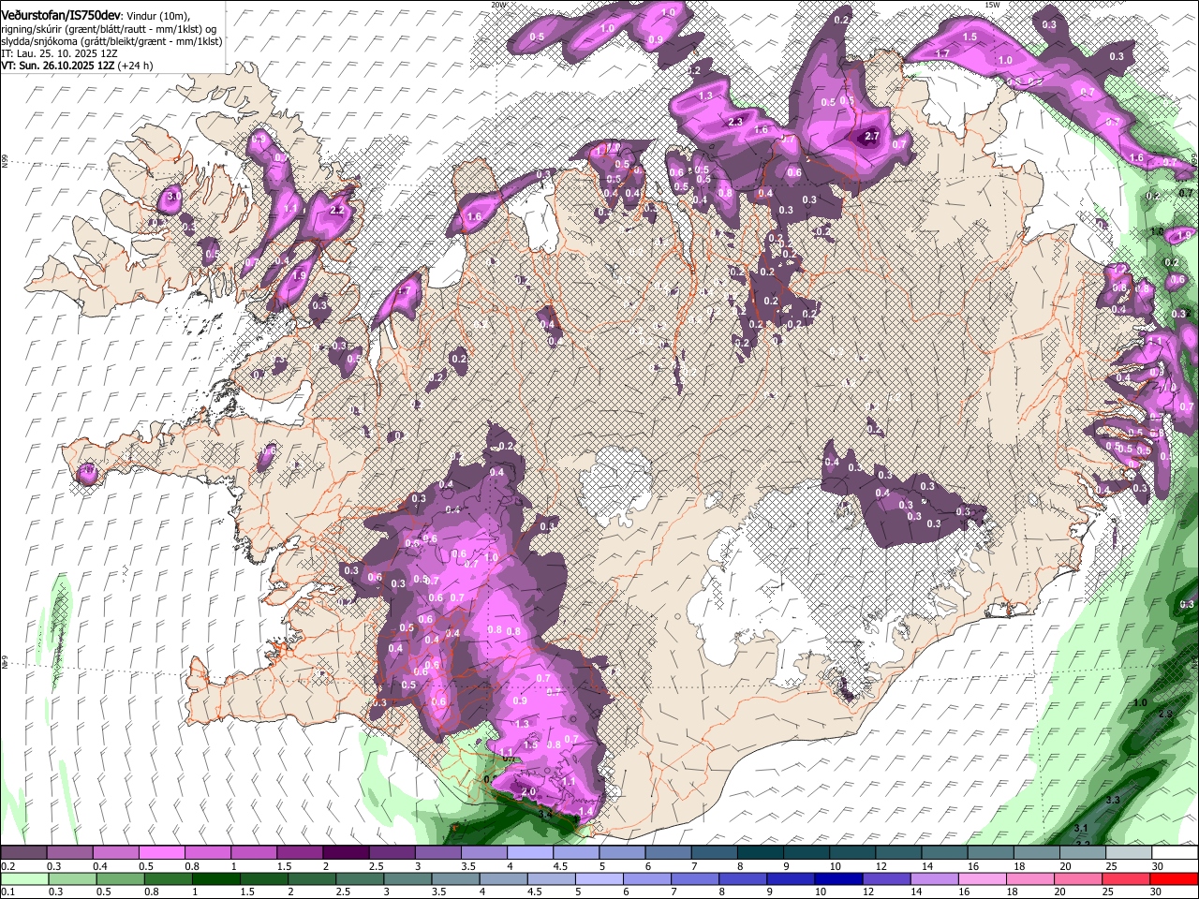Image resolution: width=1199 pixels, height=899 pixels.
Task: Click the 20W longitude label
Action: pyautogui.click(x=499, y=5)
